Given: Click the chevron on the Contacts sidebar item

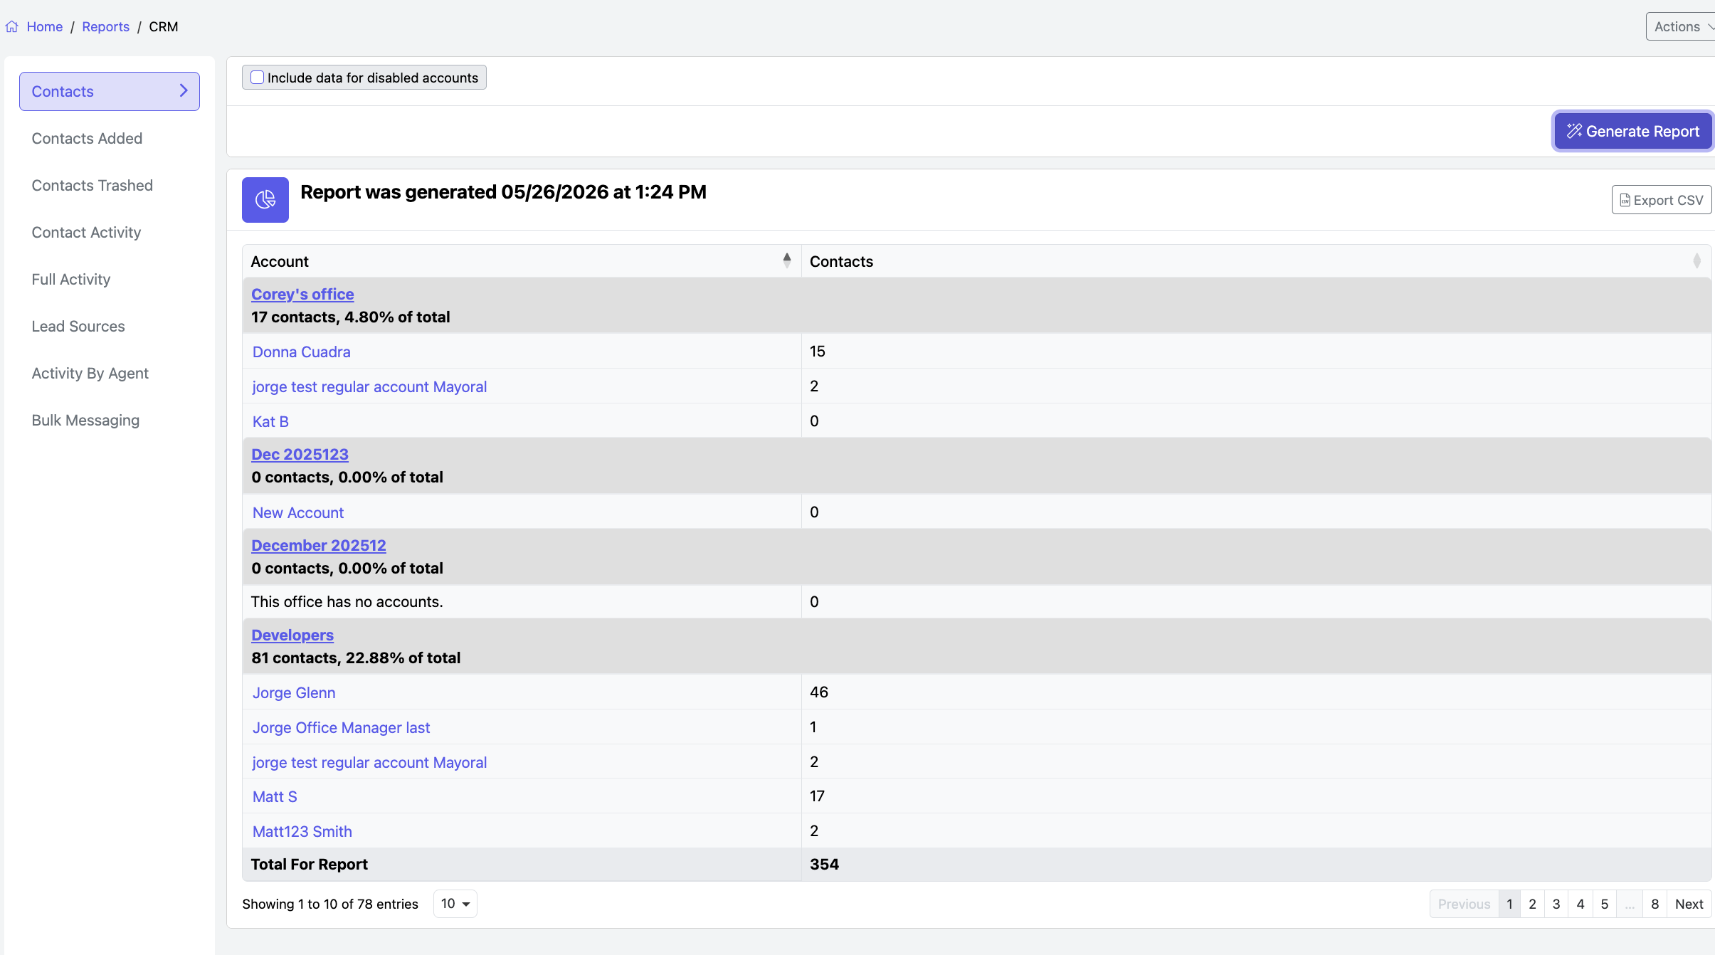Looking at the screenshot, I should (184, 91).
